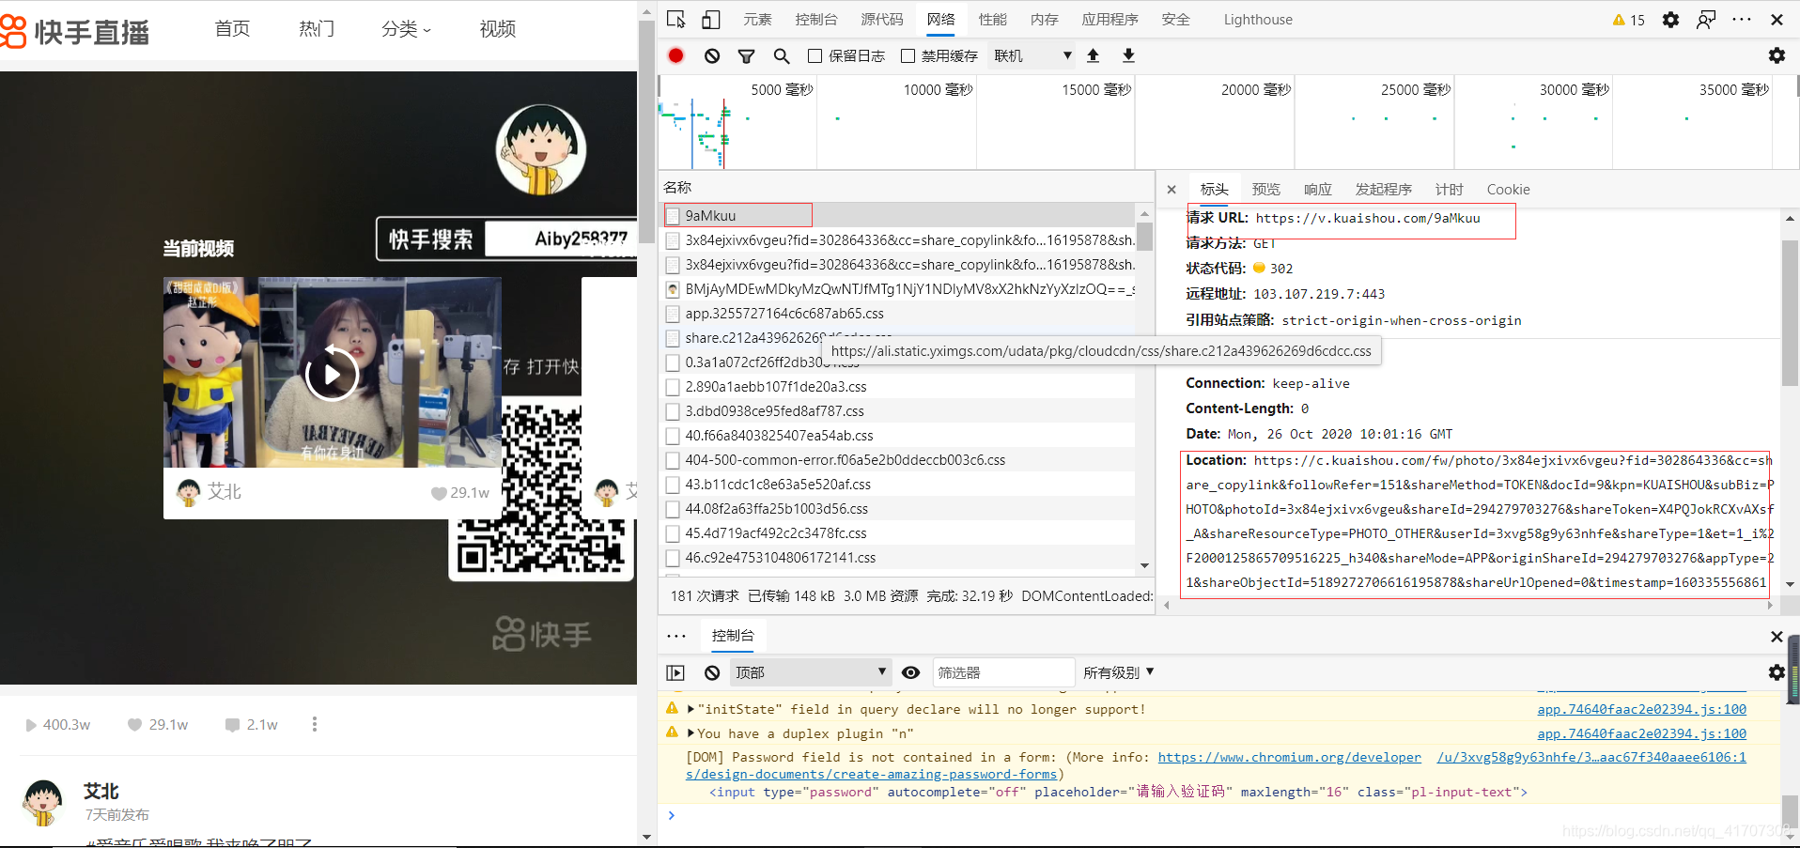Viewport: 1800px width, 848px height.
Task: Expand the duplex plugin warning message
Action: click(x=691, y=733)
